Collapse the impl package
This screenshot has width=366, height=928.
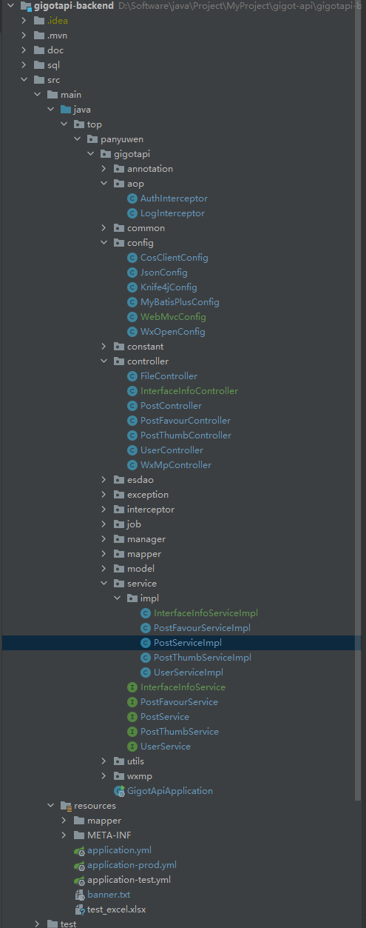pyautogui.click(x=118, y=598)
